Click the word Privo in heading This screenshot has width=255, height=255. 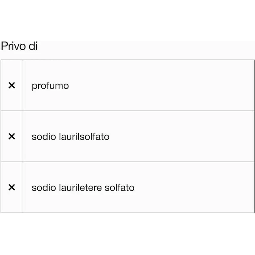tap(13, 46)
